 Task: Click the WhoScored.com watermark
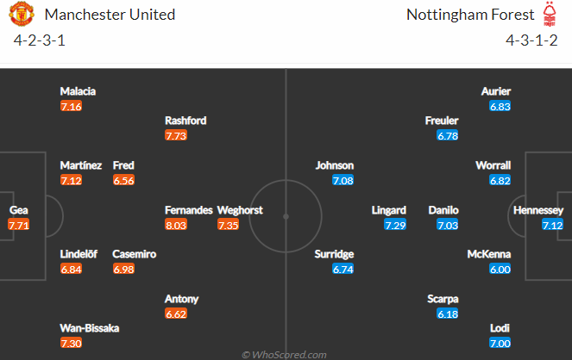pos(284,355)
